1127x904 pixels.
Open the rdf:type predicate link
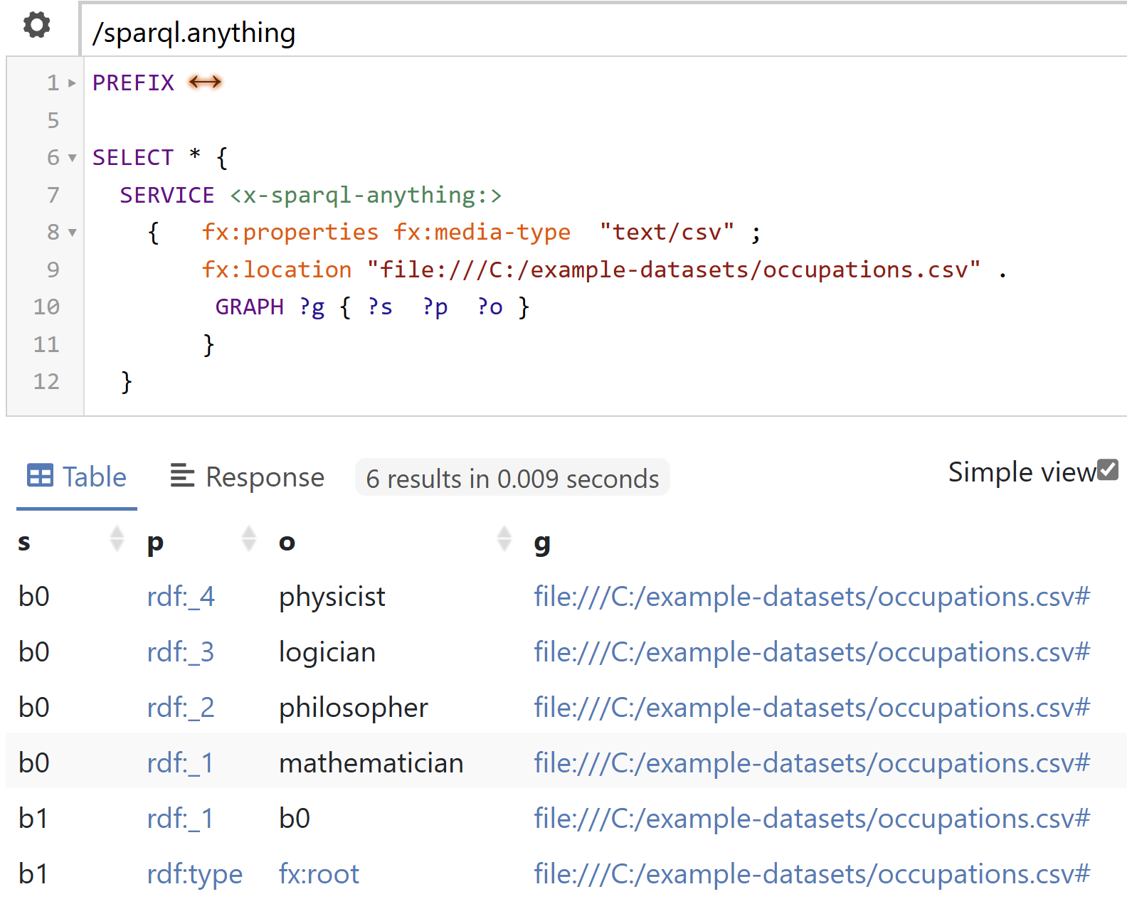pyautogui.click(x=195, y=873)
